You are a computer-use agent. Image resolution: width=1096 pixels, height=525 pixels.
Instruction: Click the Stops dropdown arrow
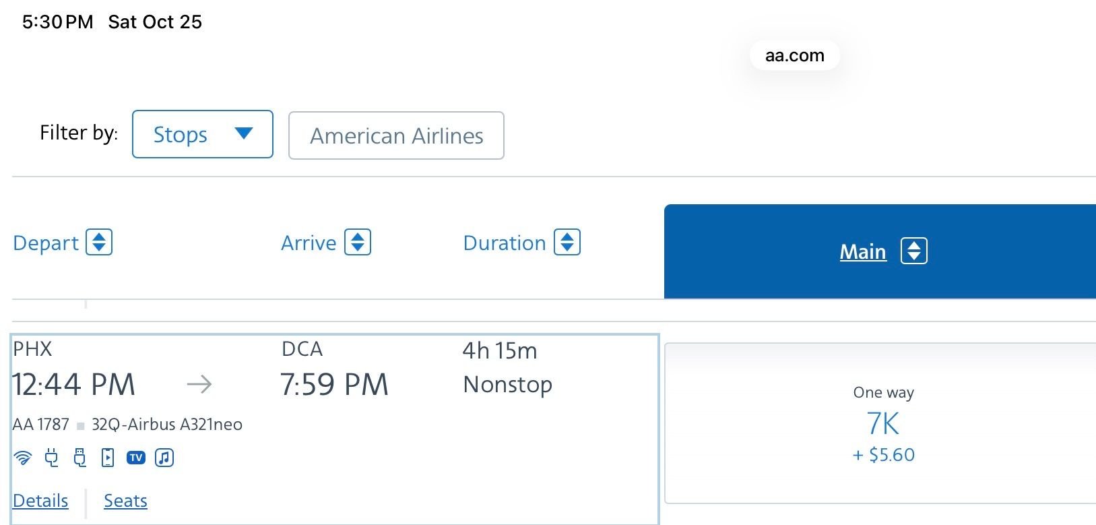[244, 133]
